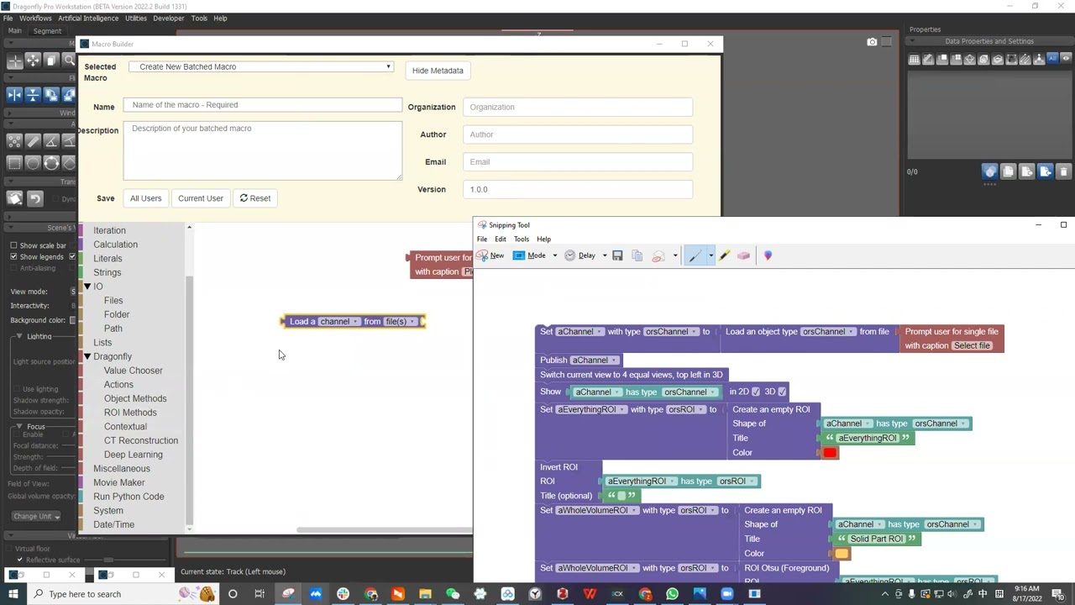This screenshot has width=1075, height=605.
Task: Select the angle annotation tool
Action: pos(51,142)
